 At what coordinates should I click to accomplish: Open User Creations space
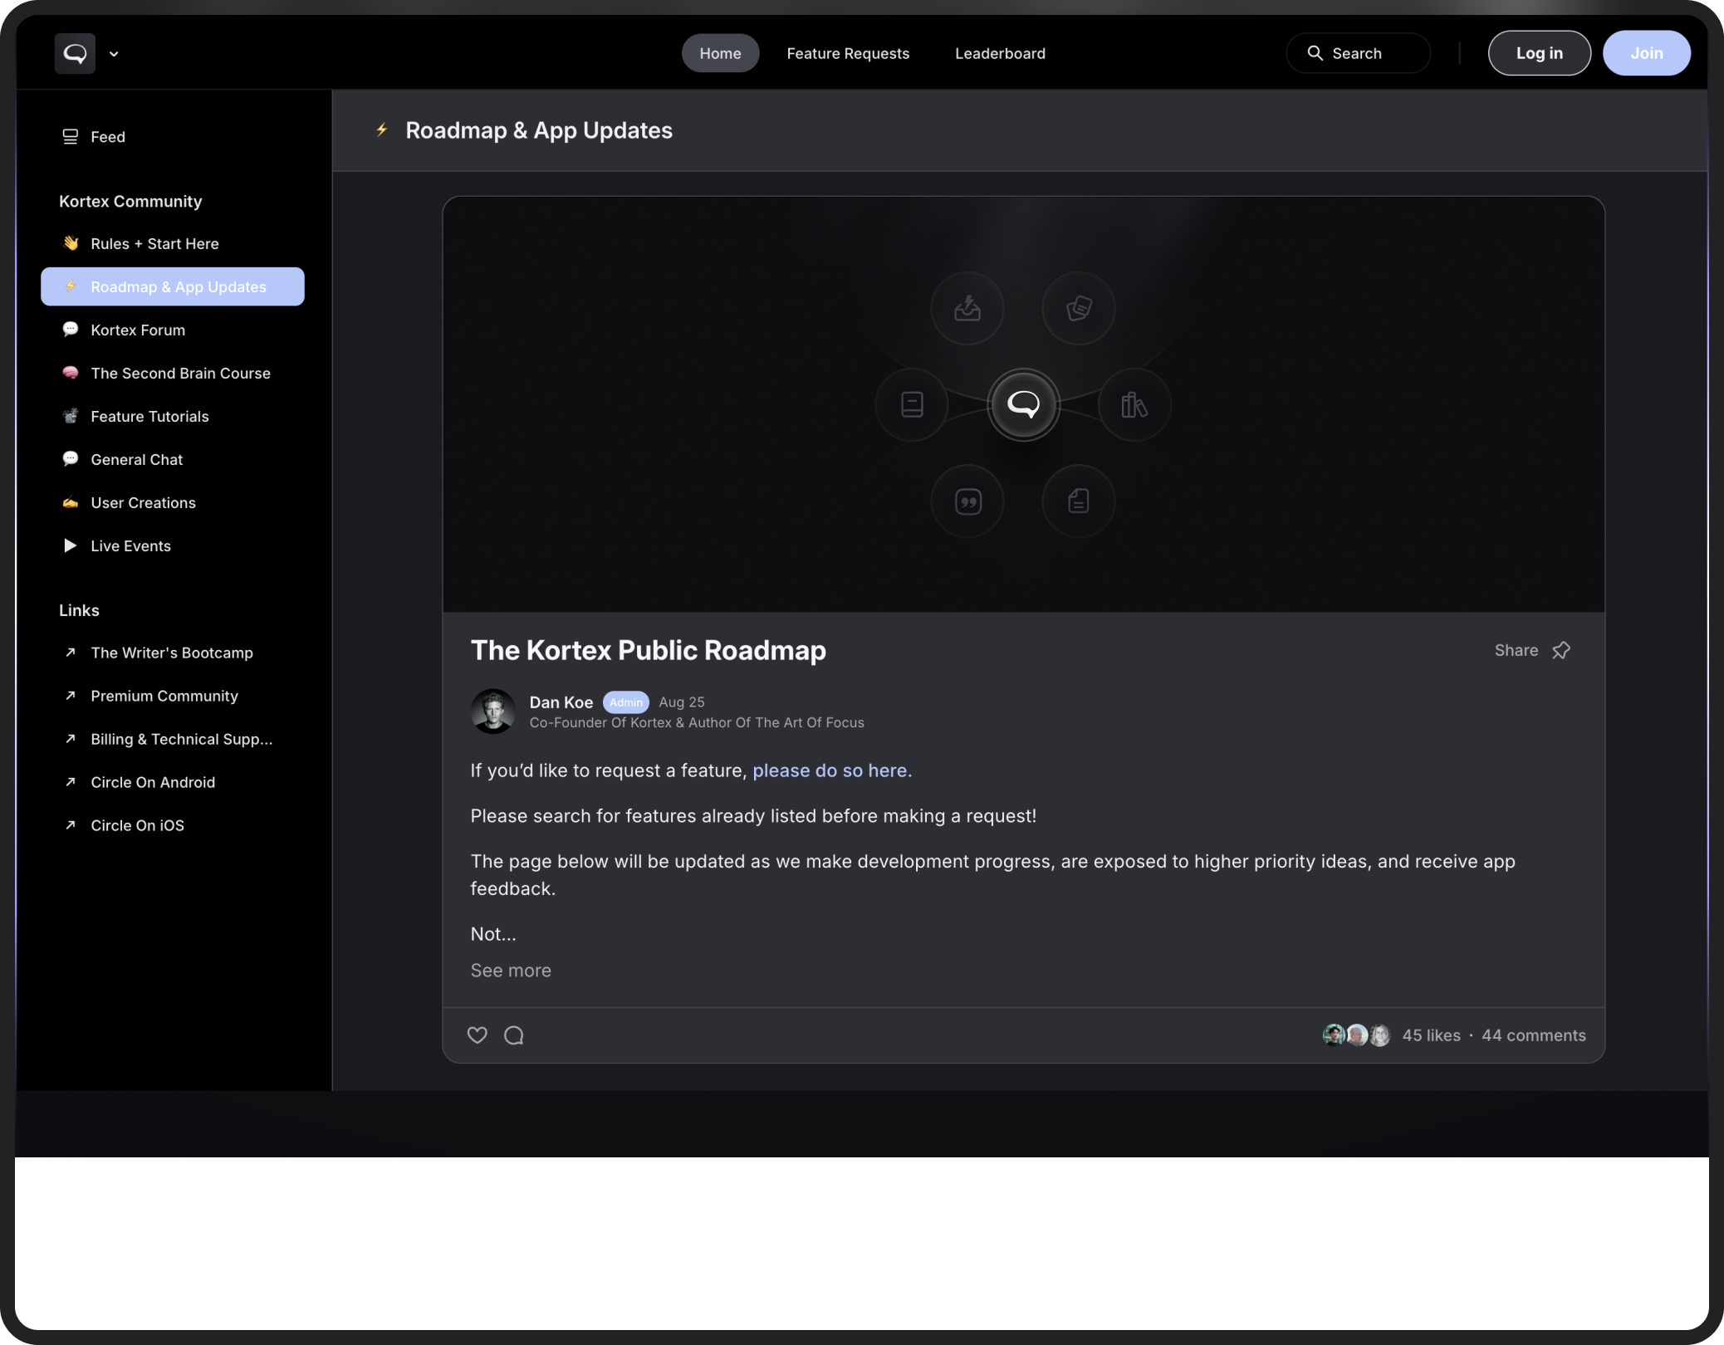[143, 503]
